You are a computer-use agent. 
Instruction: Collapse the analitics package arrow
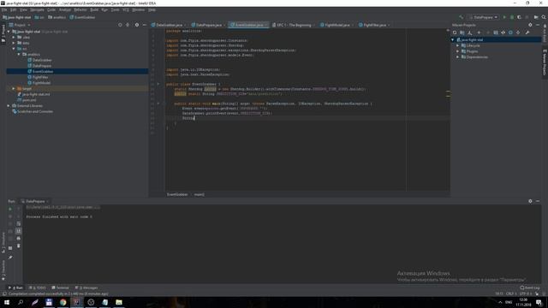click(19, 55)
